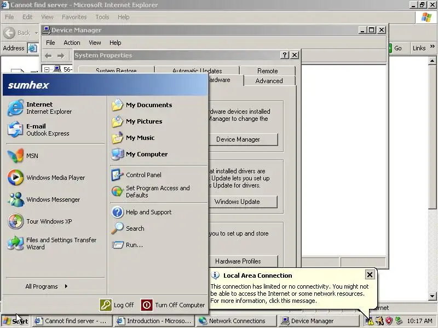Click the taskbar clock 10:17 AM
The image size is (438, 328).
419,321
